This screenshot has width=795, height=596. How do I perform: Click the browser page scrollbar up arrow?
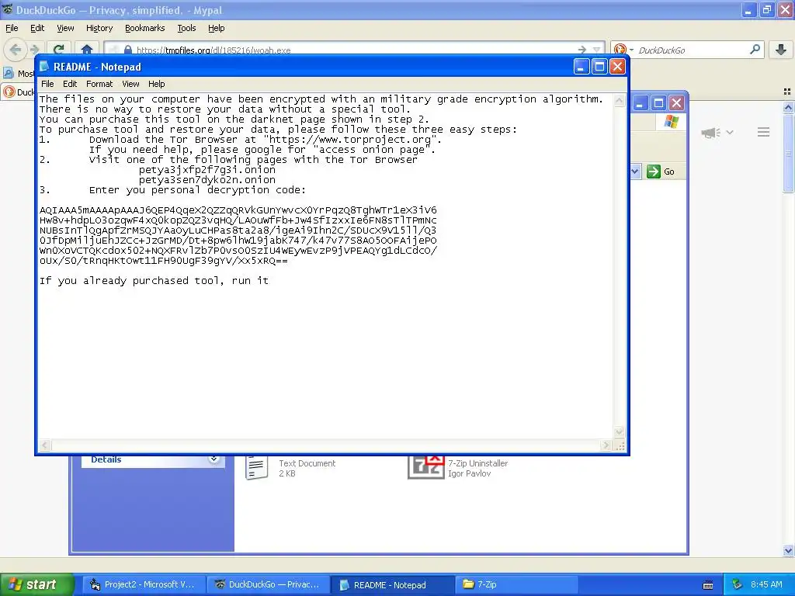point(788,107)
